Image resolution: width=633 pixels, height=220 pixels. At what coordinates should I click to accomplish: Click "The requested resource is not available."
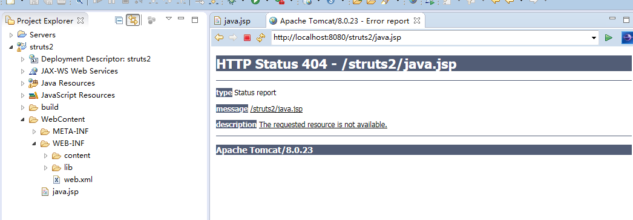tap(323, 125)
